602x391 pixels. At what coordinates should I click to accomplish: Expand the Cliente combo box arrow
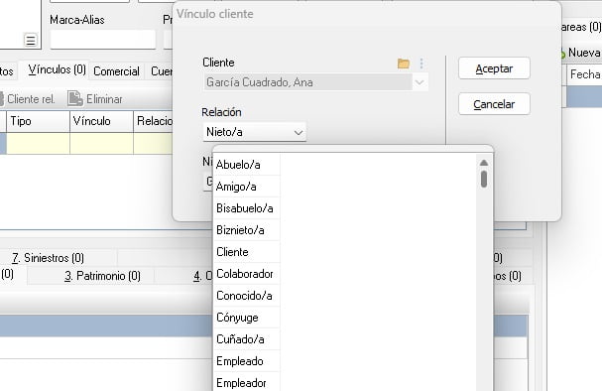coord(420,82)
